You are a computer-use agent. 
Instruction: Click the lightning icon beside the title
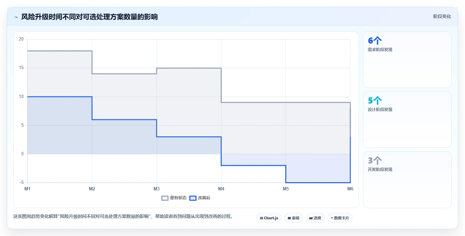pyautogui.click(x=16, y=17)
